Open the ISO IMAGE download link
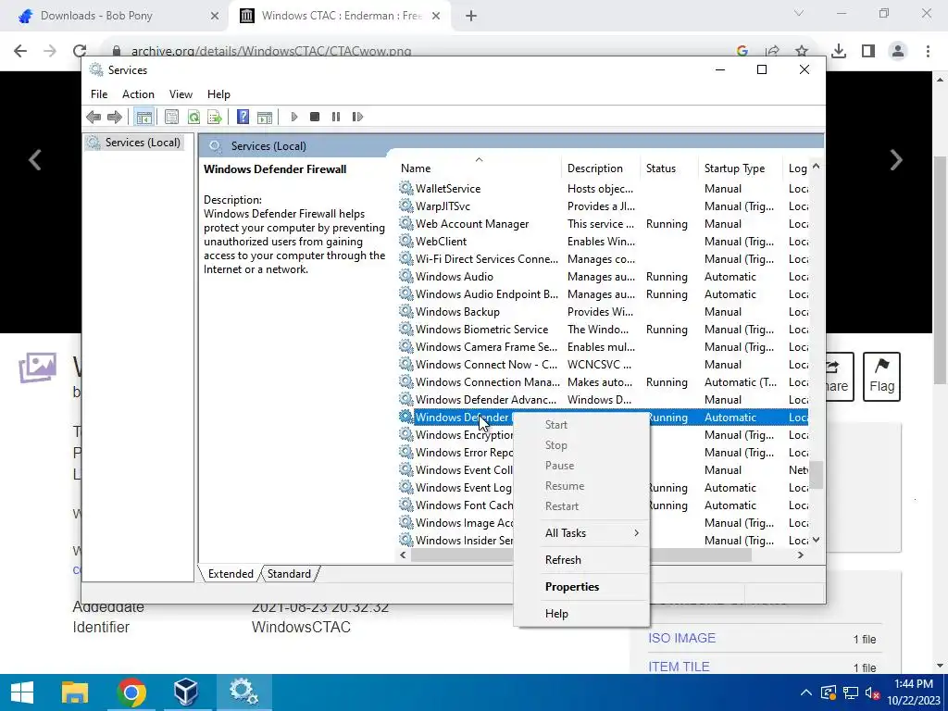Screen dimensions: 948x711 point(681,639)
